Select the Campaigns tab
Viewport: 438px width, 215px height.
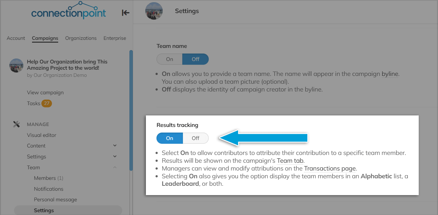[45, 38]
